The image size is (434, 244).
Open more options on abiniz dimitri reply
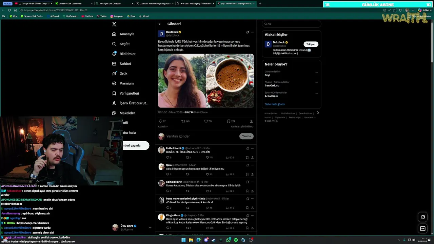pos(252,182)
